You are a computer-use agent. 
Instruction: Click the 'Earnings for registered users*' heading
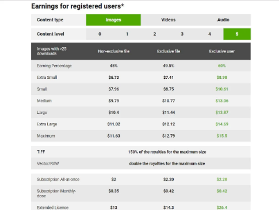[78, 6]
